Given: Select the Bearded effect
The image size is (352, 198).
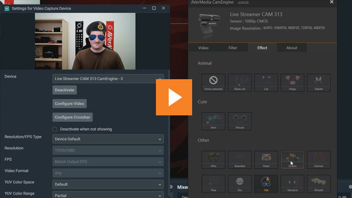Looking at the screenshot, I should 240,159.
